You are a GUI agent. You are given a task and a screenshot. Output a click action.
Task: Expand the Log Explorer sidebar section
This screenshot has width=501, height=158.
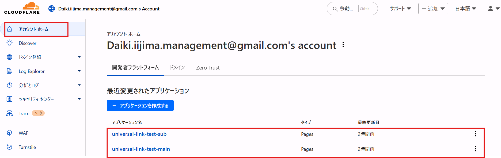coord(79,71)
